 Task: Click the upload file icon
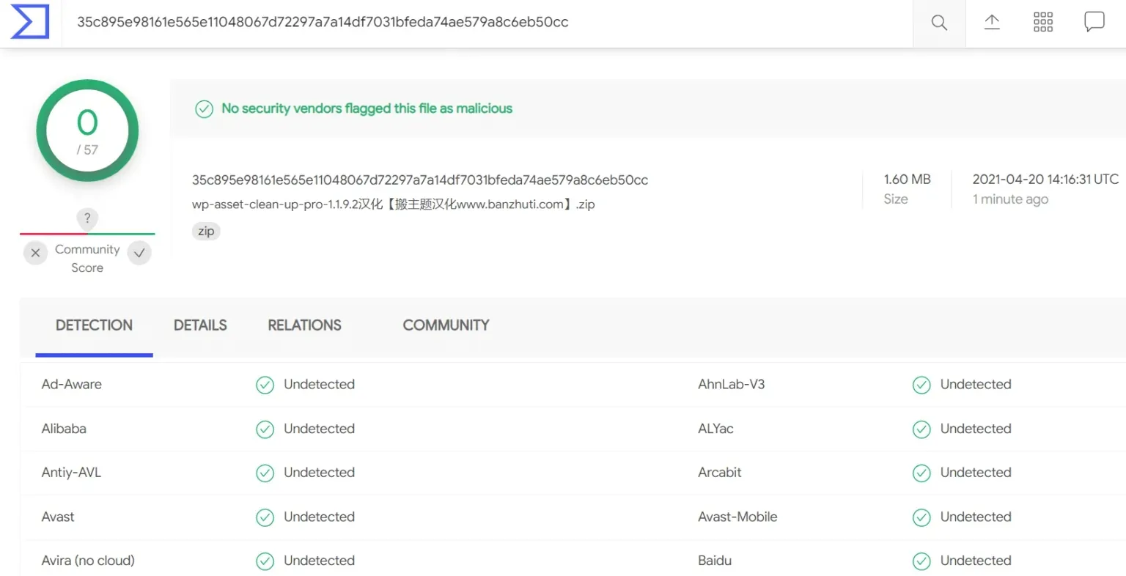(992, 22)
